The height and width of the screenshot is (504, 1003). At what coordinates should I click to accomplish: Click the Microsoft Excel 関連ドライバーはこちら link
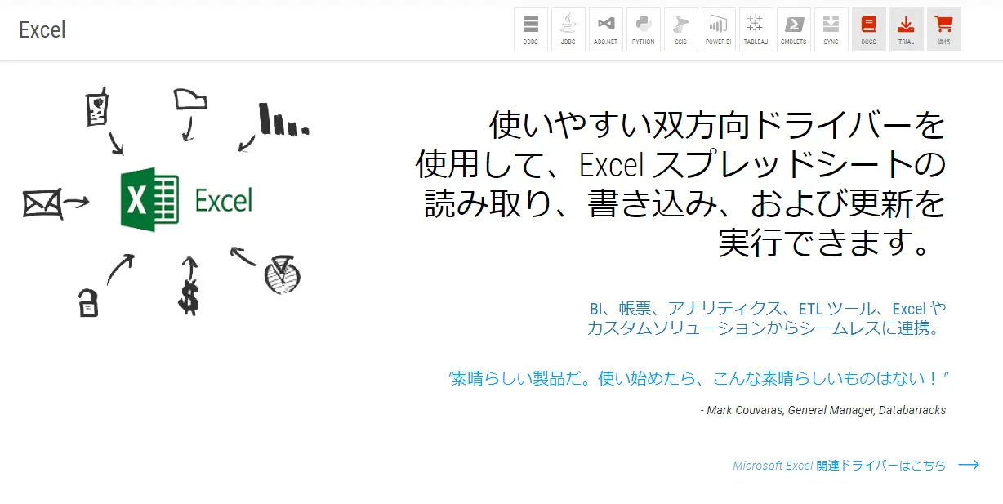point(840,466)
